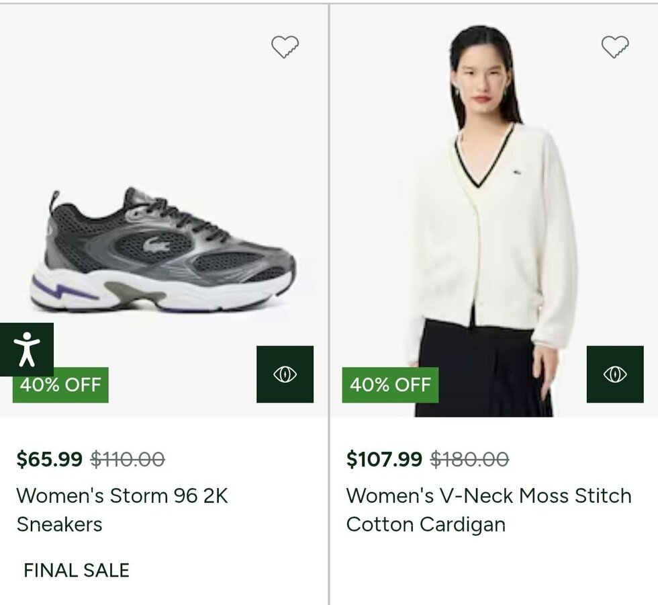Image resolution: width=658 pixels, height=605 pixels.
Task: Click the crossed-out $180.00 price
Action: pyautogui.click(x=469, y=459)
